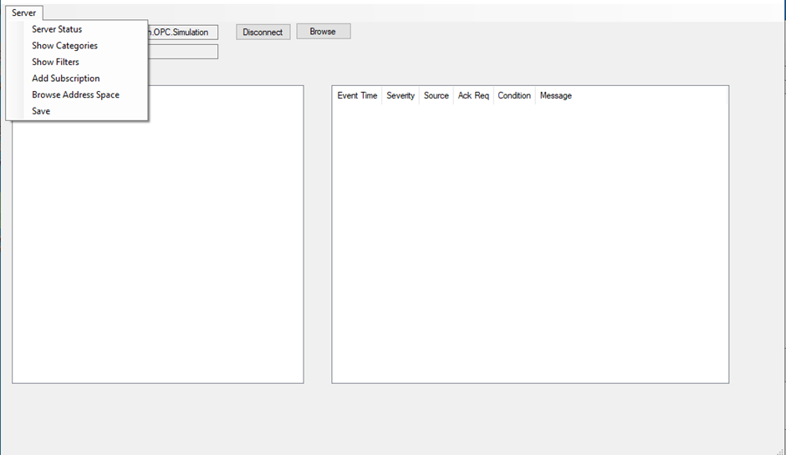Click the Severity column header
Image resolution: width=786 pixels, height=455 pixels.
coord(401,96)
